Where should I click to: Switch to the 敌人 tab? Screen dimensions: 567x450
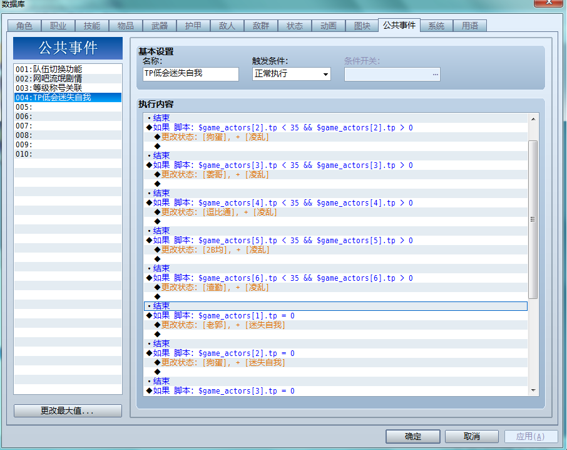(227, 26)
